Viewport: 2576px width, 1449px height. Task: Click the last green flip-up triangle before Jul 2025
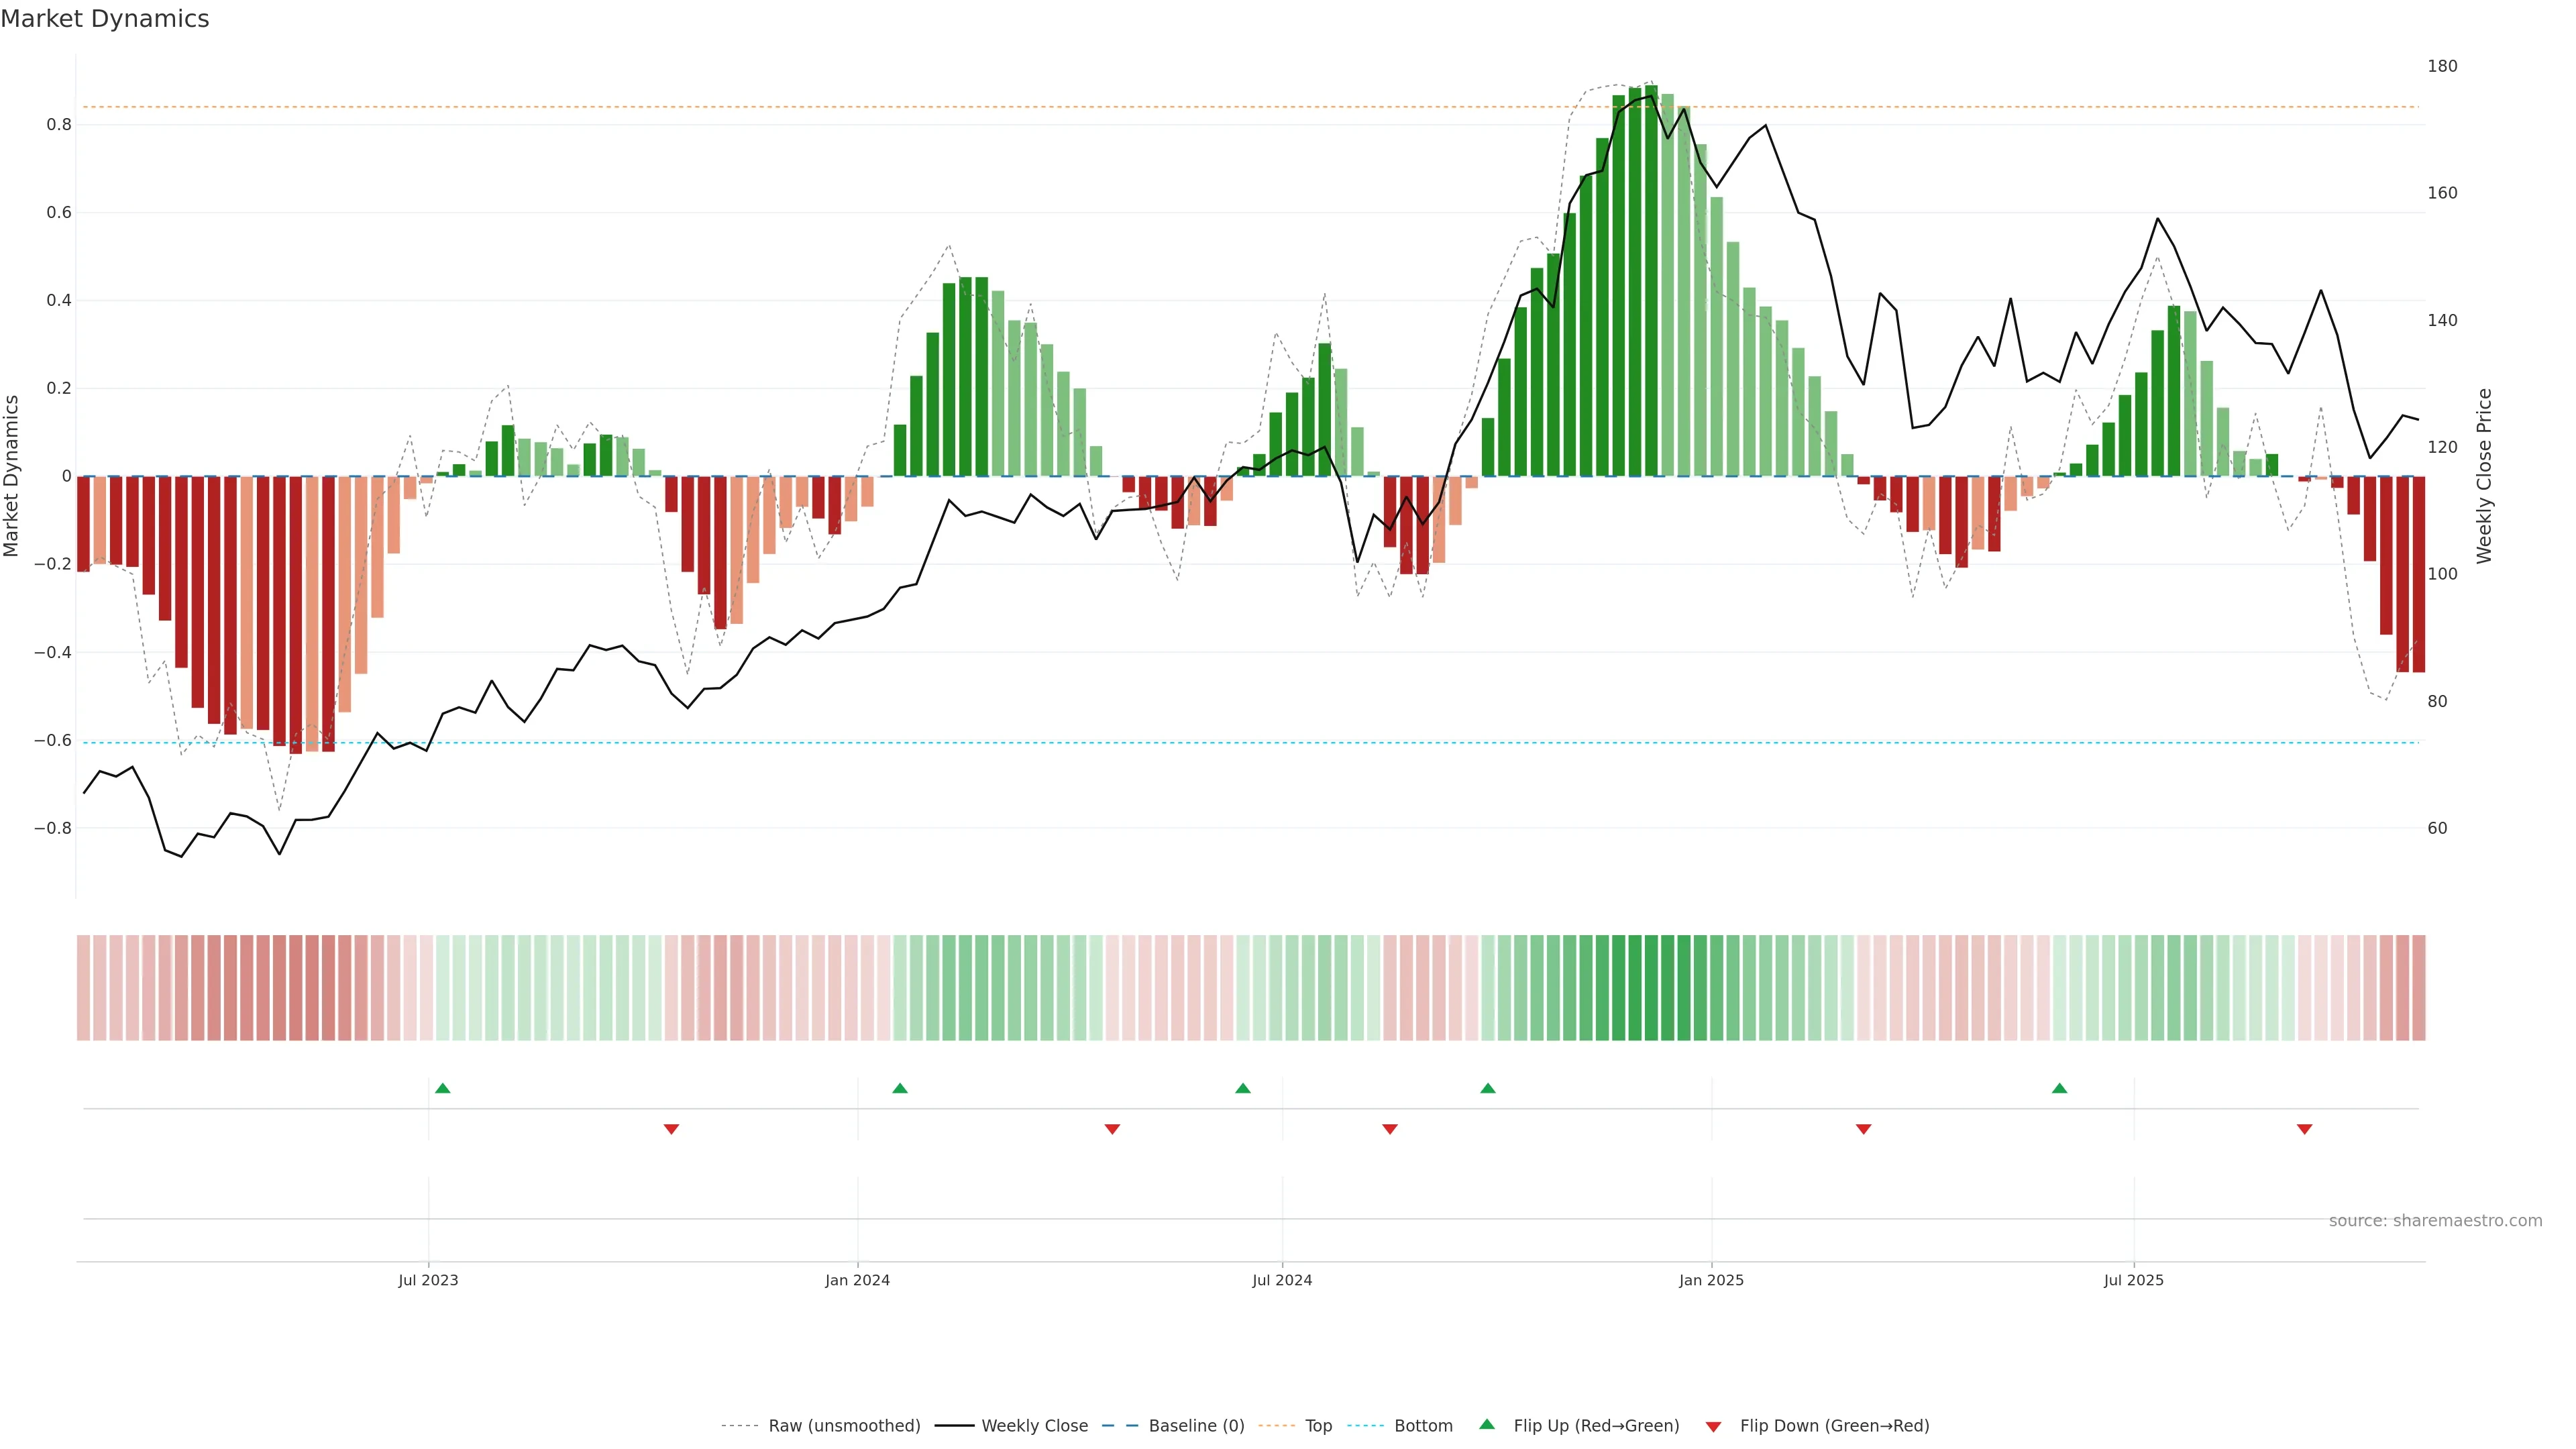2059,1088
